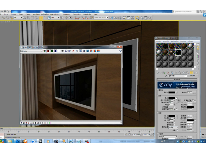206x154 pixels.
Task: Click map button next to 漫反射 swatch
Action: (x=177, y=92)
